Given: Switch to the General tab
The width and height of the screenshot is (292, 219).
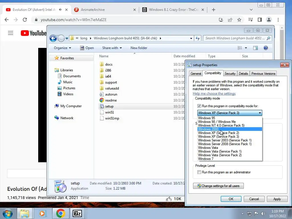Looking at the screenshot, I should pyautogui.click(x=196, y=74).
